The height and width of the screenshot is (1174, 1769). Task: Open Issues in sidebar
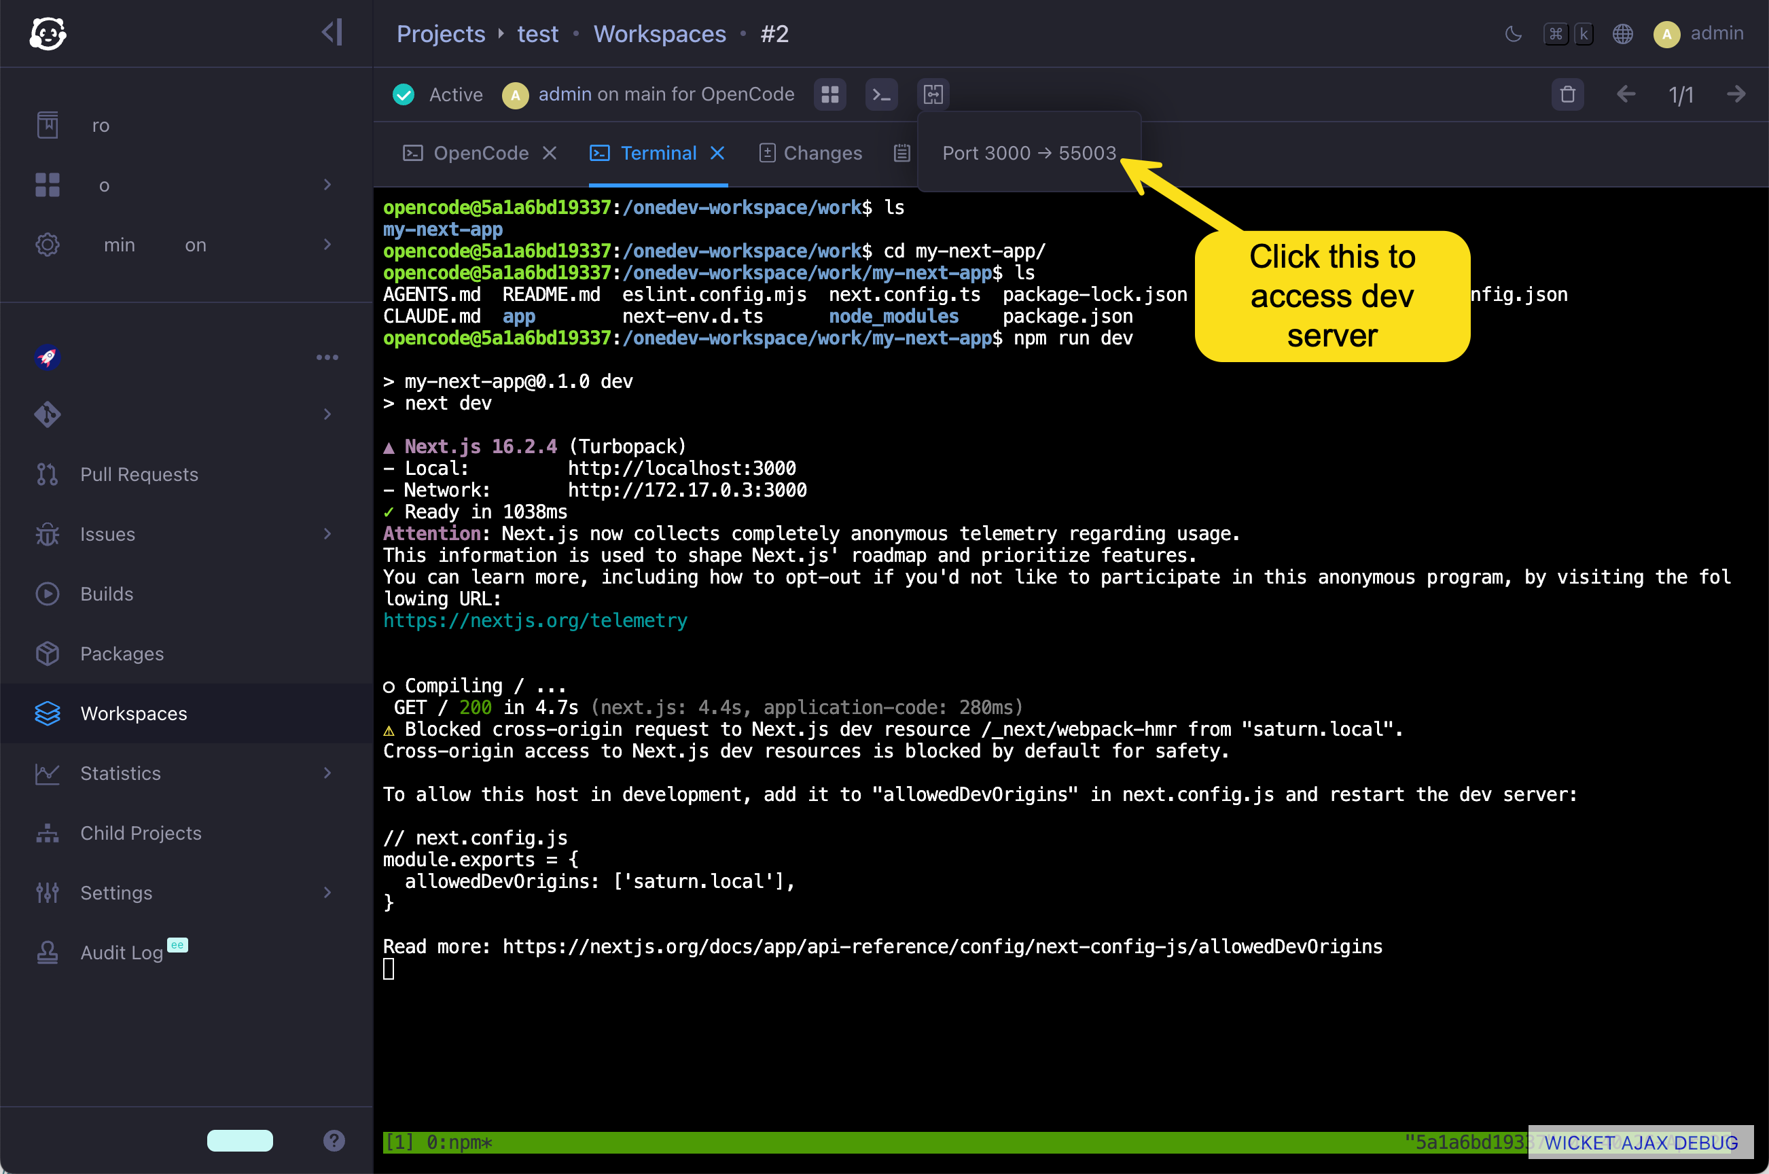pos(108,534)
